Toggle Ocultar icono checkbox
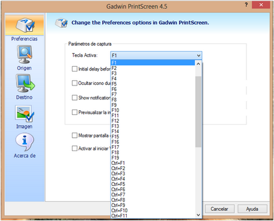This screenshot has width=274, height=221. [75, 83]
